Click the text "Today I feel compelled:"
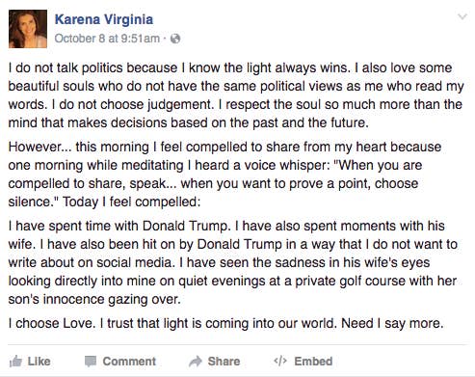The width and height of the screenshot is (475, 377). coord(131,202)
